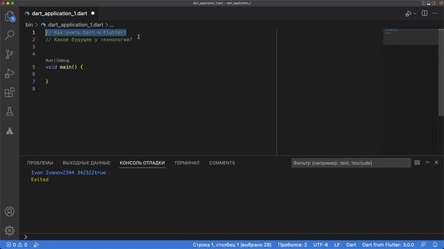Click the debug launch icon in status bar
Image resolution: width=444 pixels, height=249 pixels.
tap(36, 245)
